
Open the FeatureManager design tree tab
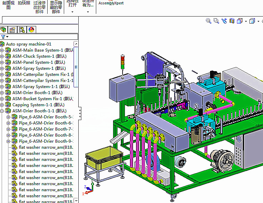point(3,30)
